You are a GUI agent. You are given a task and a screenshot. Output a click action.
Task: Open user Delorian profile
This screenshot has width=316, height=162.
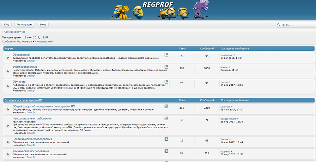coord(225,107)
